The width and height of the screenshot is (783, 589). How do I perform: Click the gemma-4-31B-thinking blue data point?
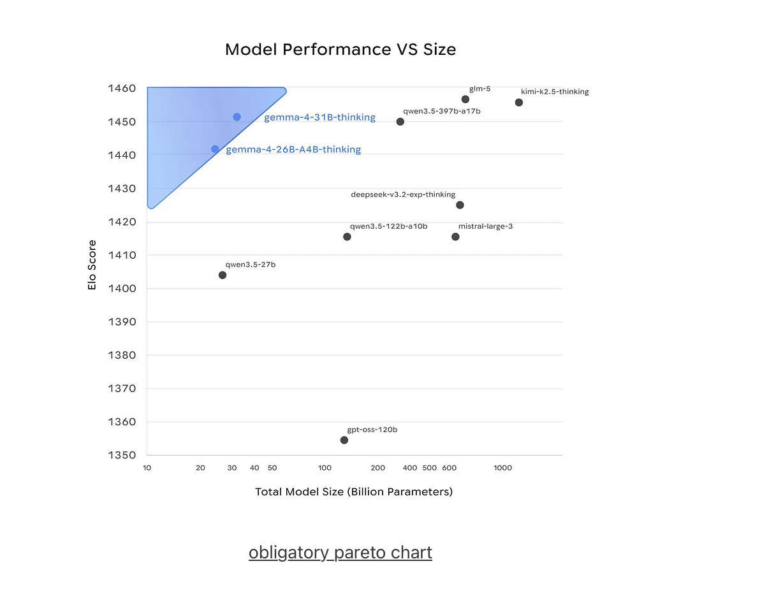pos(237,117)
